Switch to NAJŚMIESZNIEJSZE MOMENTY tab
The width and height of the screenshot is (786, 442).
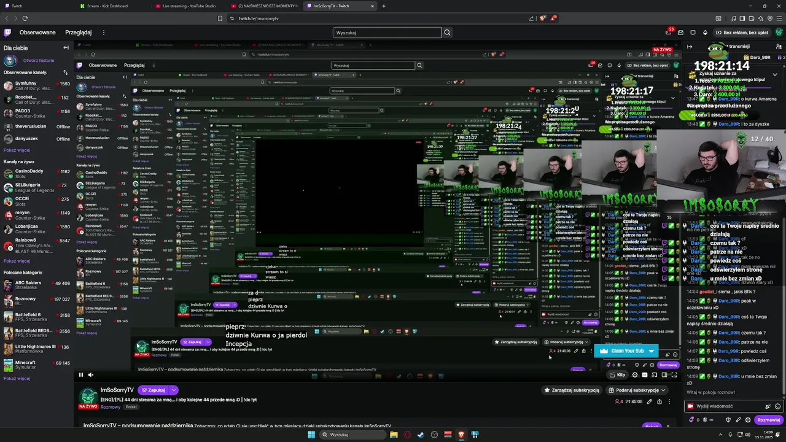(x=265, y=6)
